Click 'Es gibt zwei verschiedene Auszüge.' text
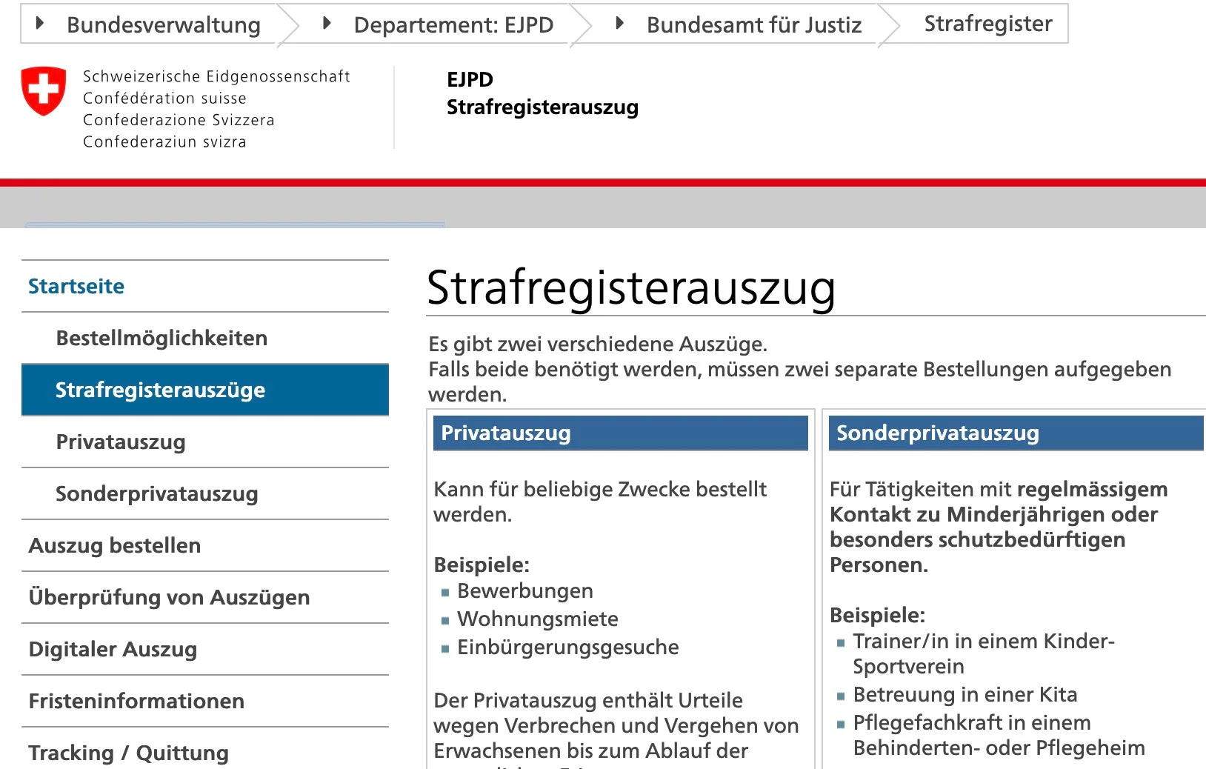The height and width of the screenshot is (769, 1206). point(598,344)
